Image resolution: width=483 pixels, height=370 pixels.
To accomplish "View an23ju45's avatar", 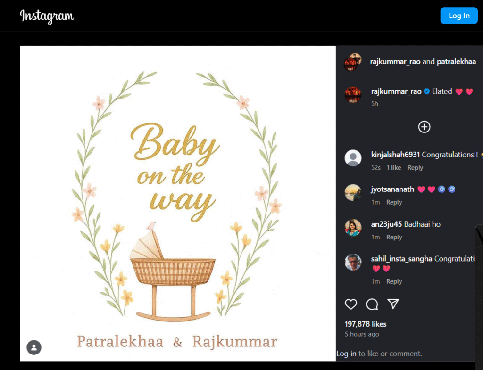I will (x=353, y=228).
